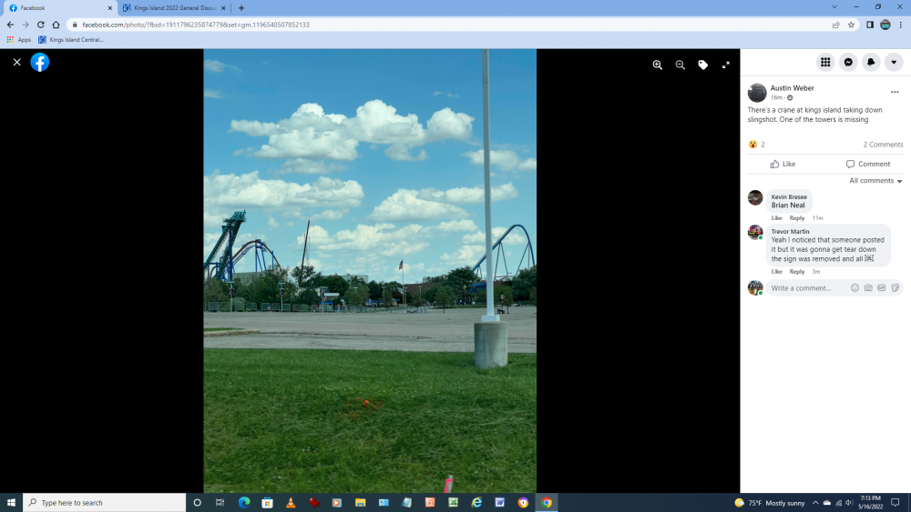Screen dimensions: 911x512
Task: Click the Comment button on post
Action: (867, 164)
